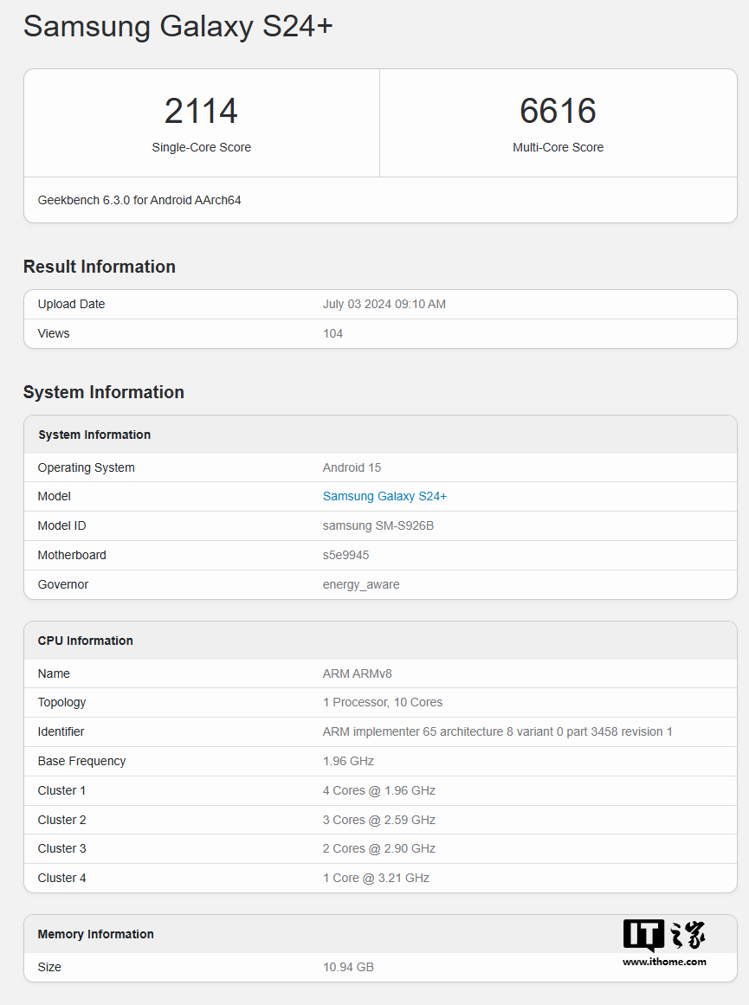Image resolution: width=749 pixels, height=1005 pixels.
Task: Click the Cluster 1 label
Action: (x=61, y=791)
